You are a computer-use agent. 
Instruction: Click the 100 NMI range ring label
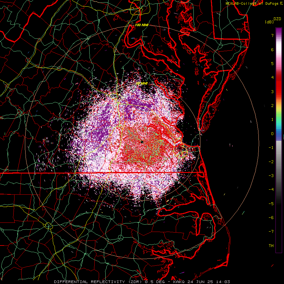click(142, 25)
